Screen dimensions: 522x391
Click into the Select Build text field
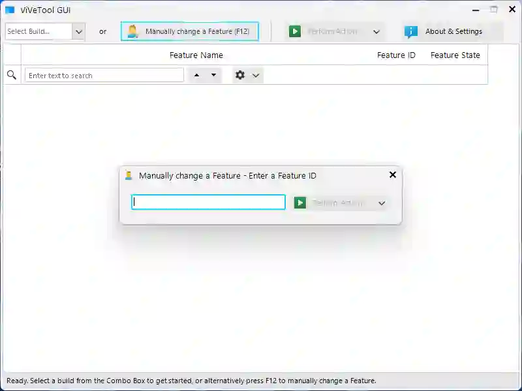pos(38,31)
